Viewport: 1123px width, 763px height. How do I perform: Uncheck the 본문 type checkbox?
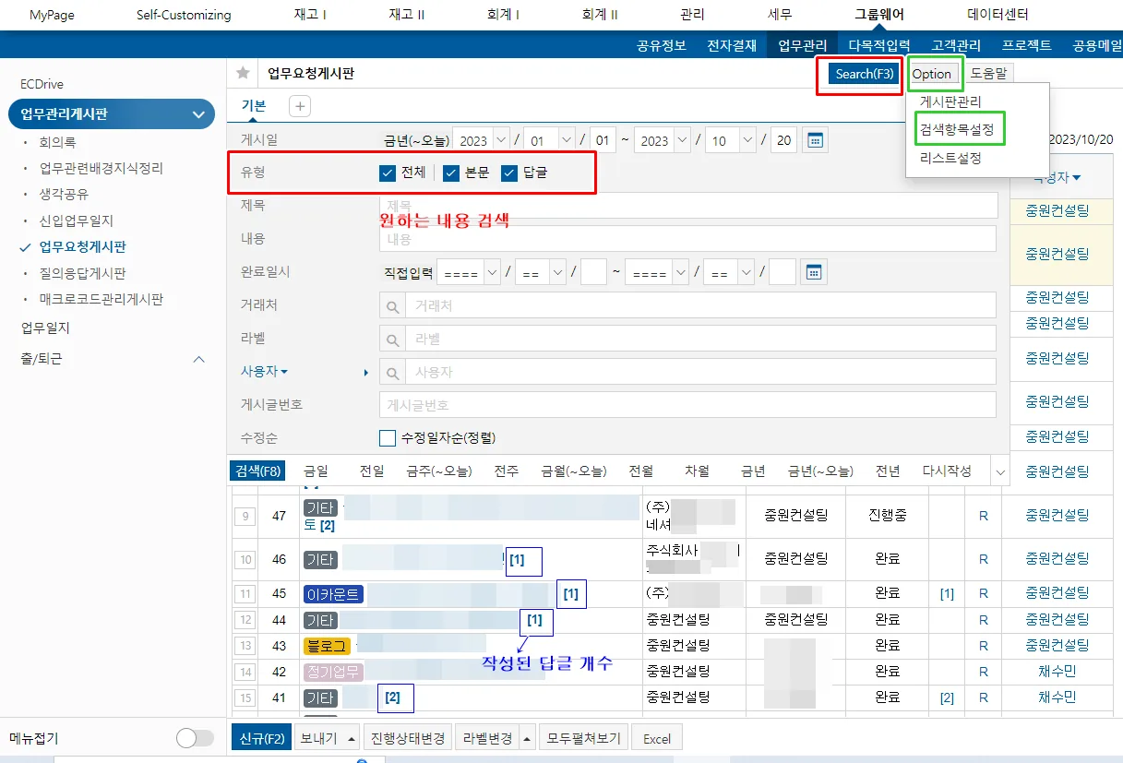coord(451,173)
